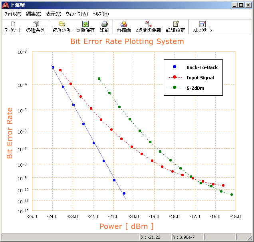Click the Power [ dBm ] axis label
The width and height of the screenshot is (254, 242).
(x=126, y=226)
